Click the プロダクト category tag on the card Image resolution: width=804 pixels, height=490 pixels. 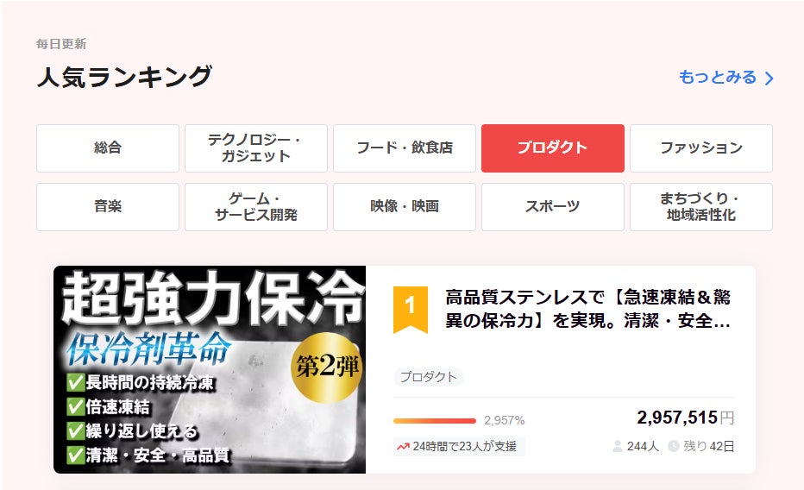click(428, 377)
